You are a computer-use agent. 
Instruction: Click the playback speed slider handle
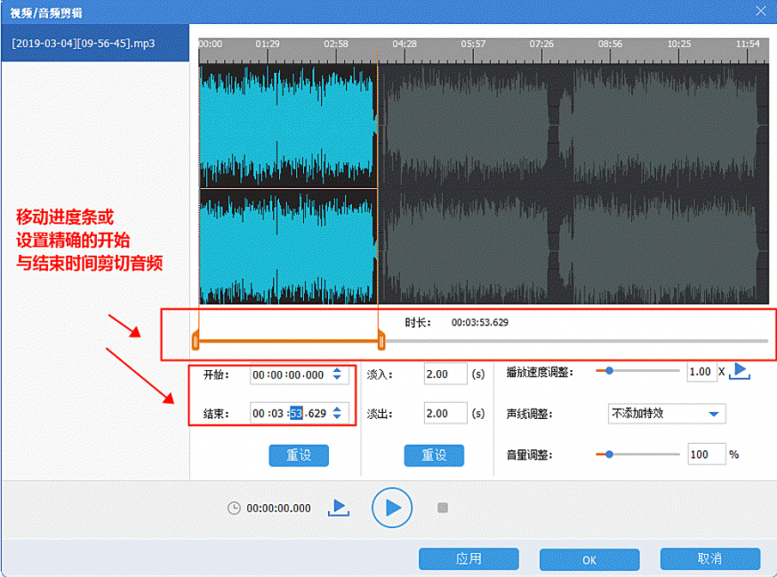point(609,371)
